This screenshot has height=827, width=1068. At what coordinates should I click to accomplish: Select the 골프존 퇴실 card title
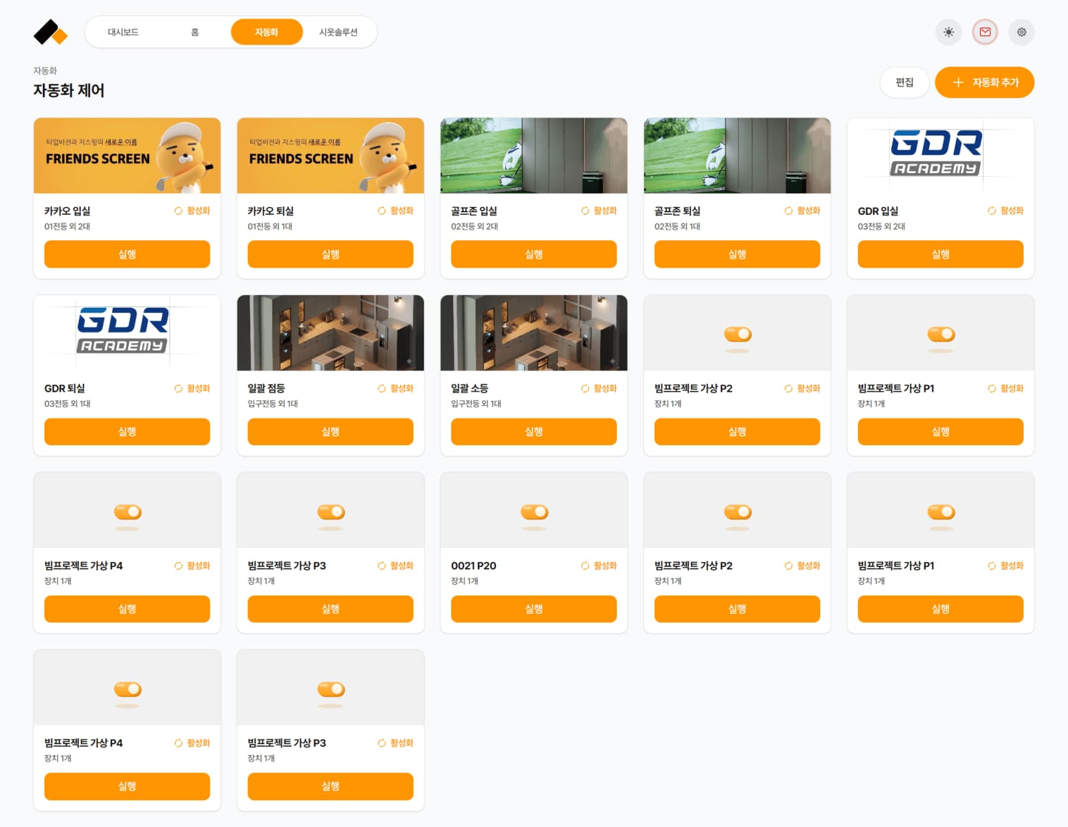(678, 211)
